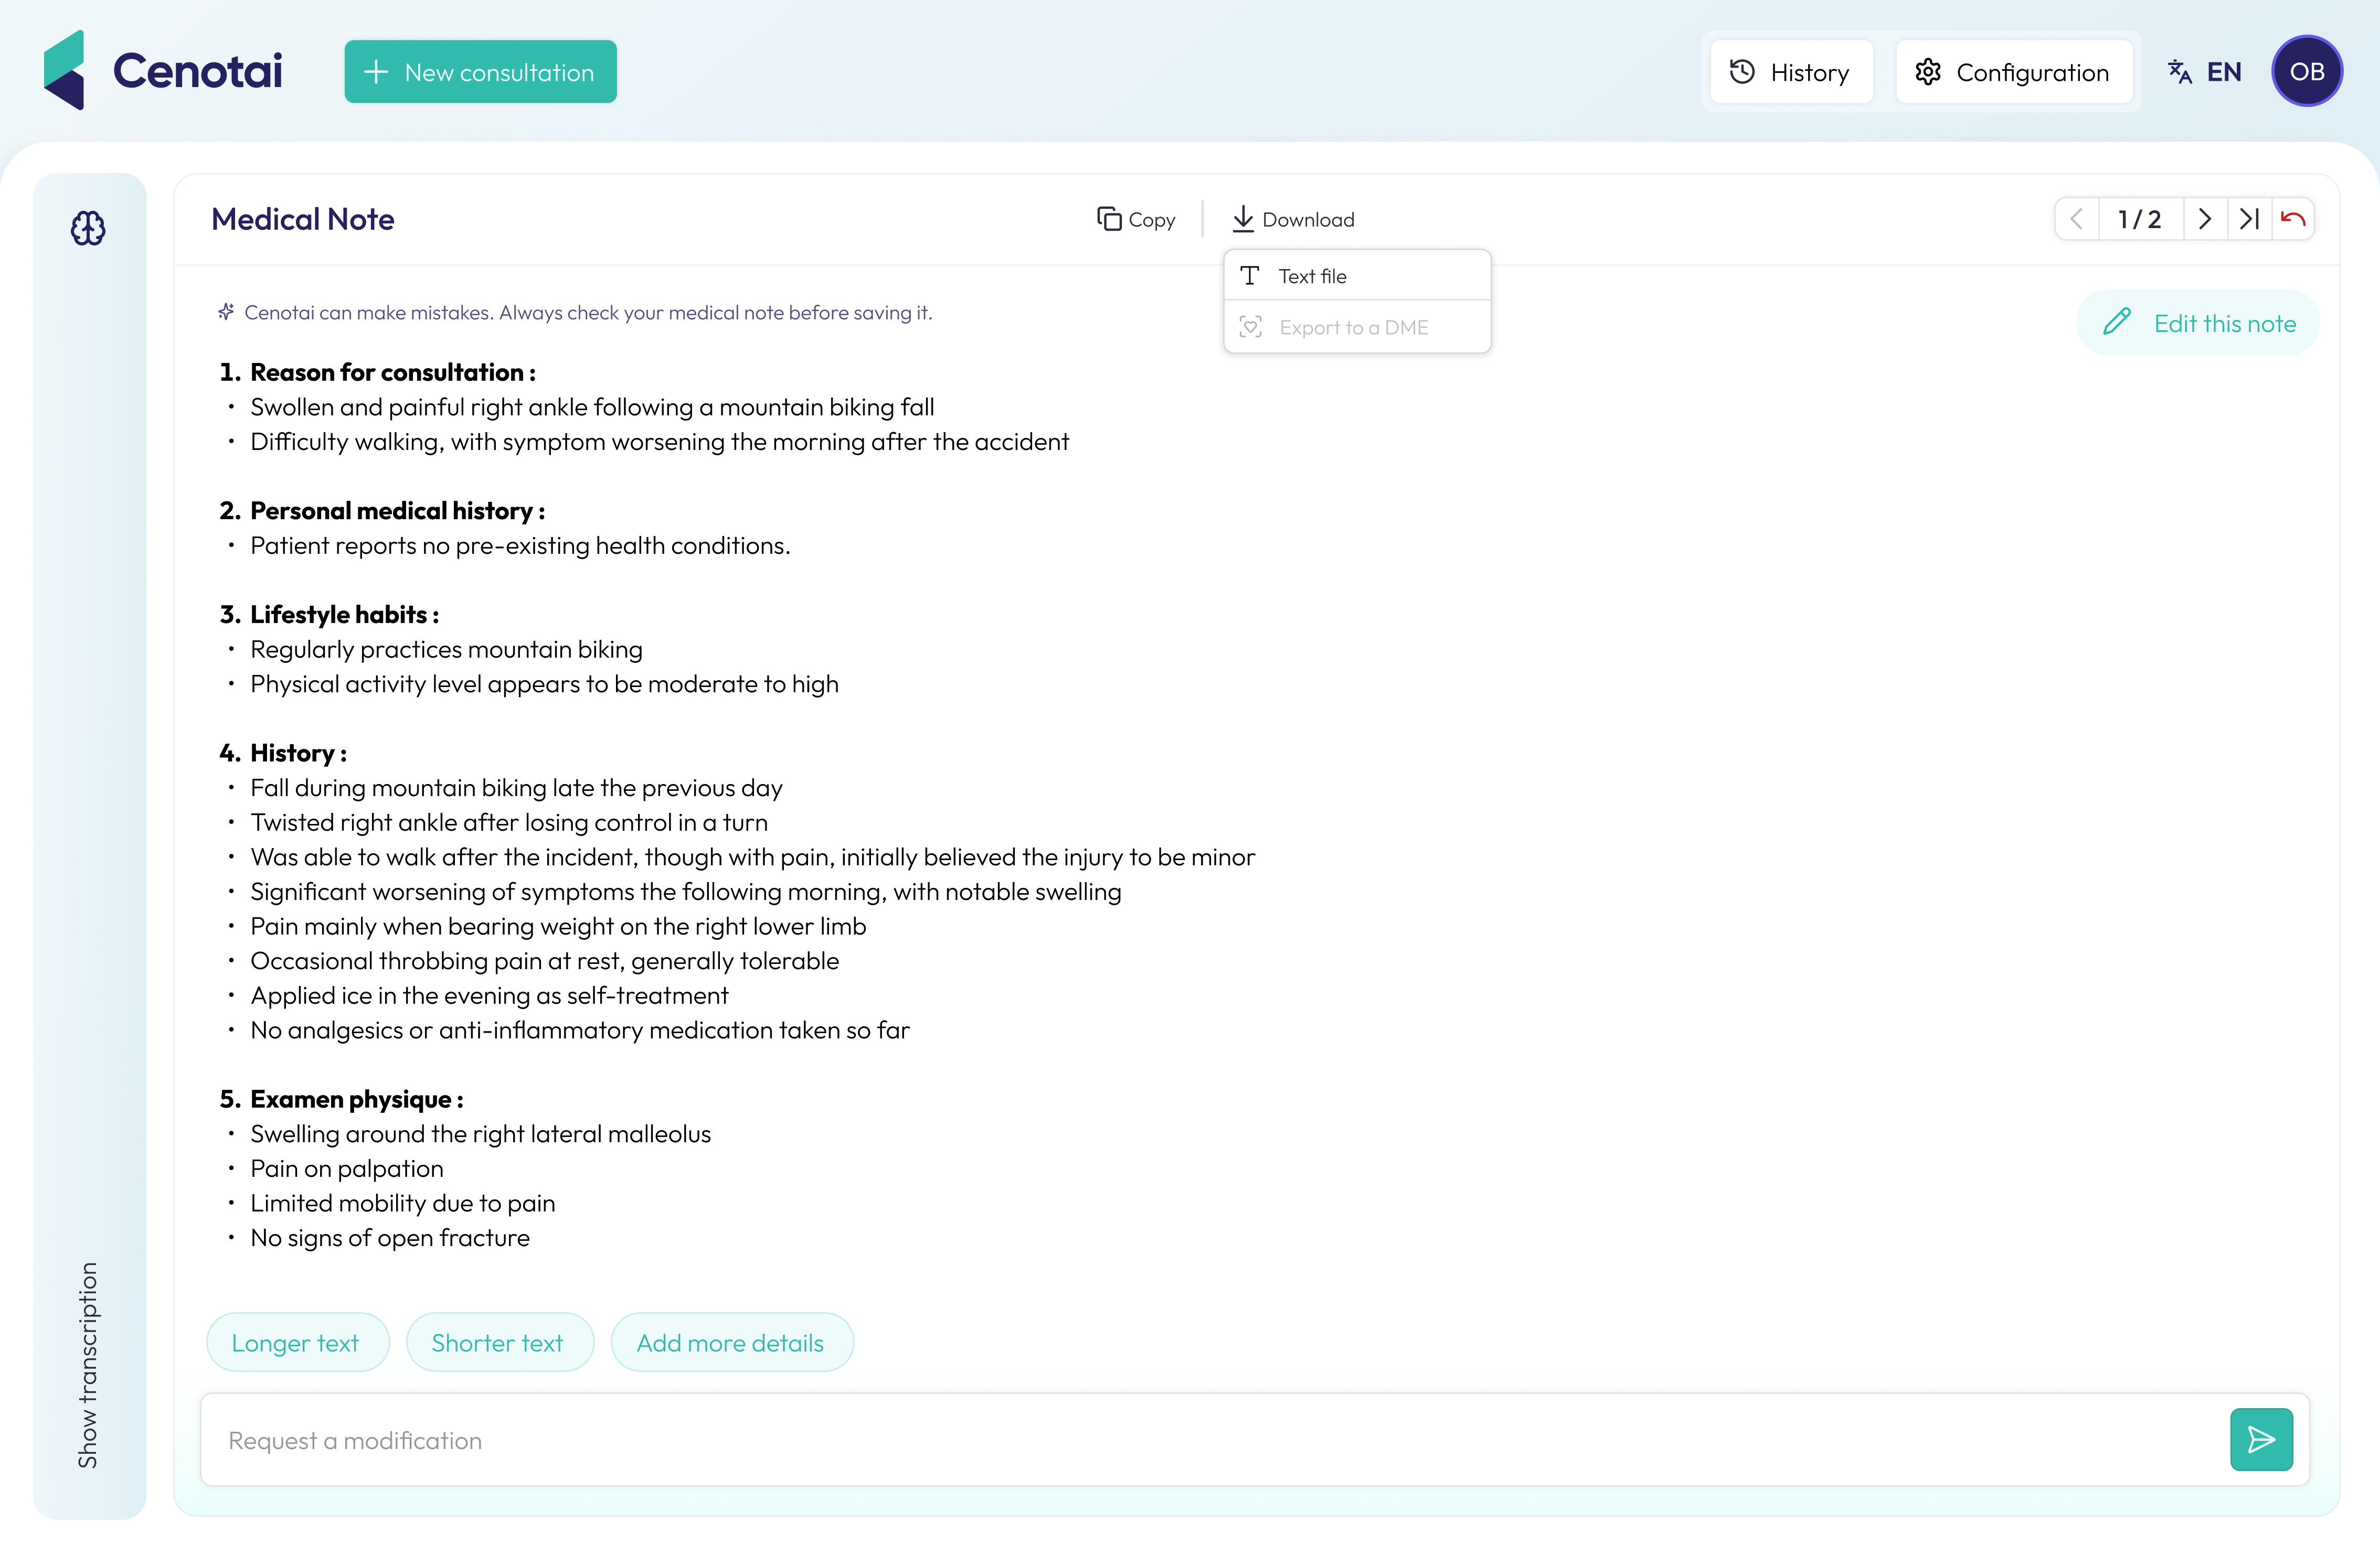Click the red undo arrow icon

2293,219
